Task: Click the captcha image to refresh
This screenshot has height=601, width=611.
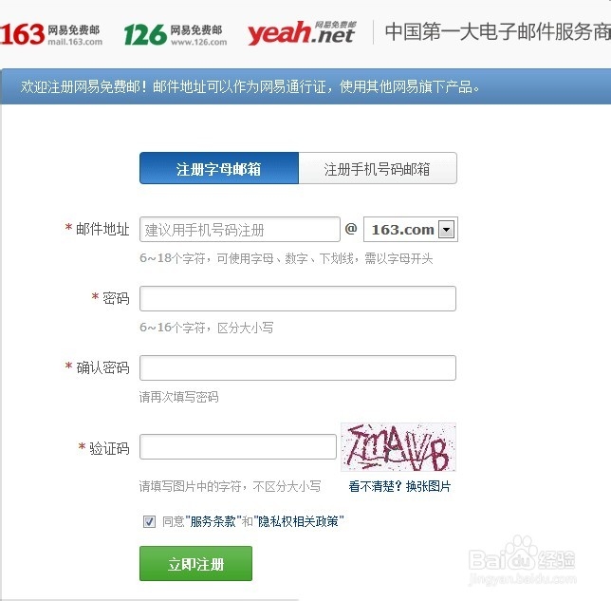Action: point(398,447)
